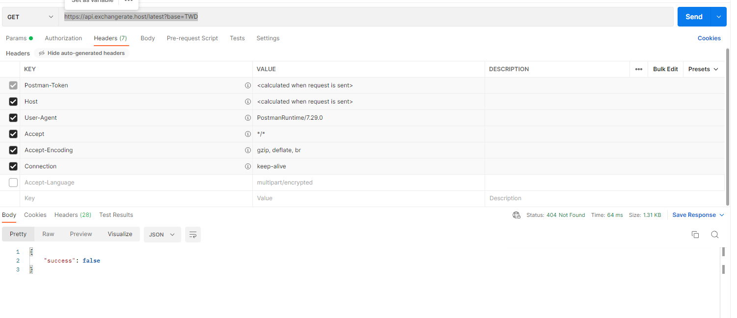Viewport: 737px width, 318px height.
Task: Switch to Raw response view
Action: [x=48, y=234]
